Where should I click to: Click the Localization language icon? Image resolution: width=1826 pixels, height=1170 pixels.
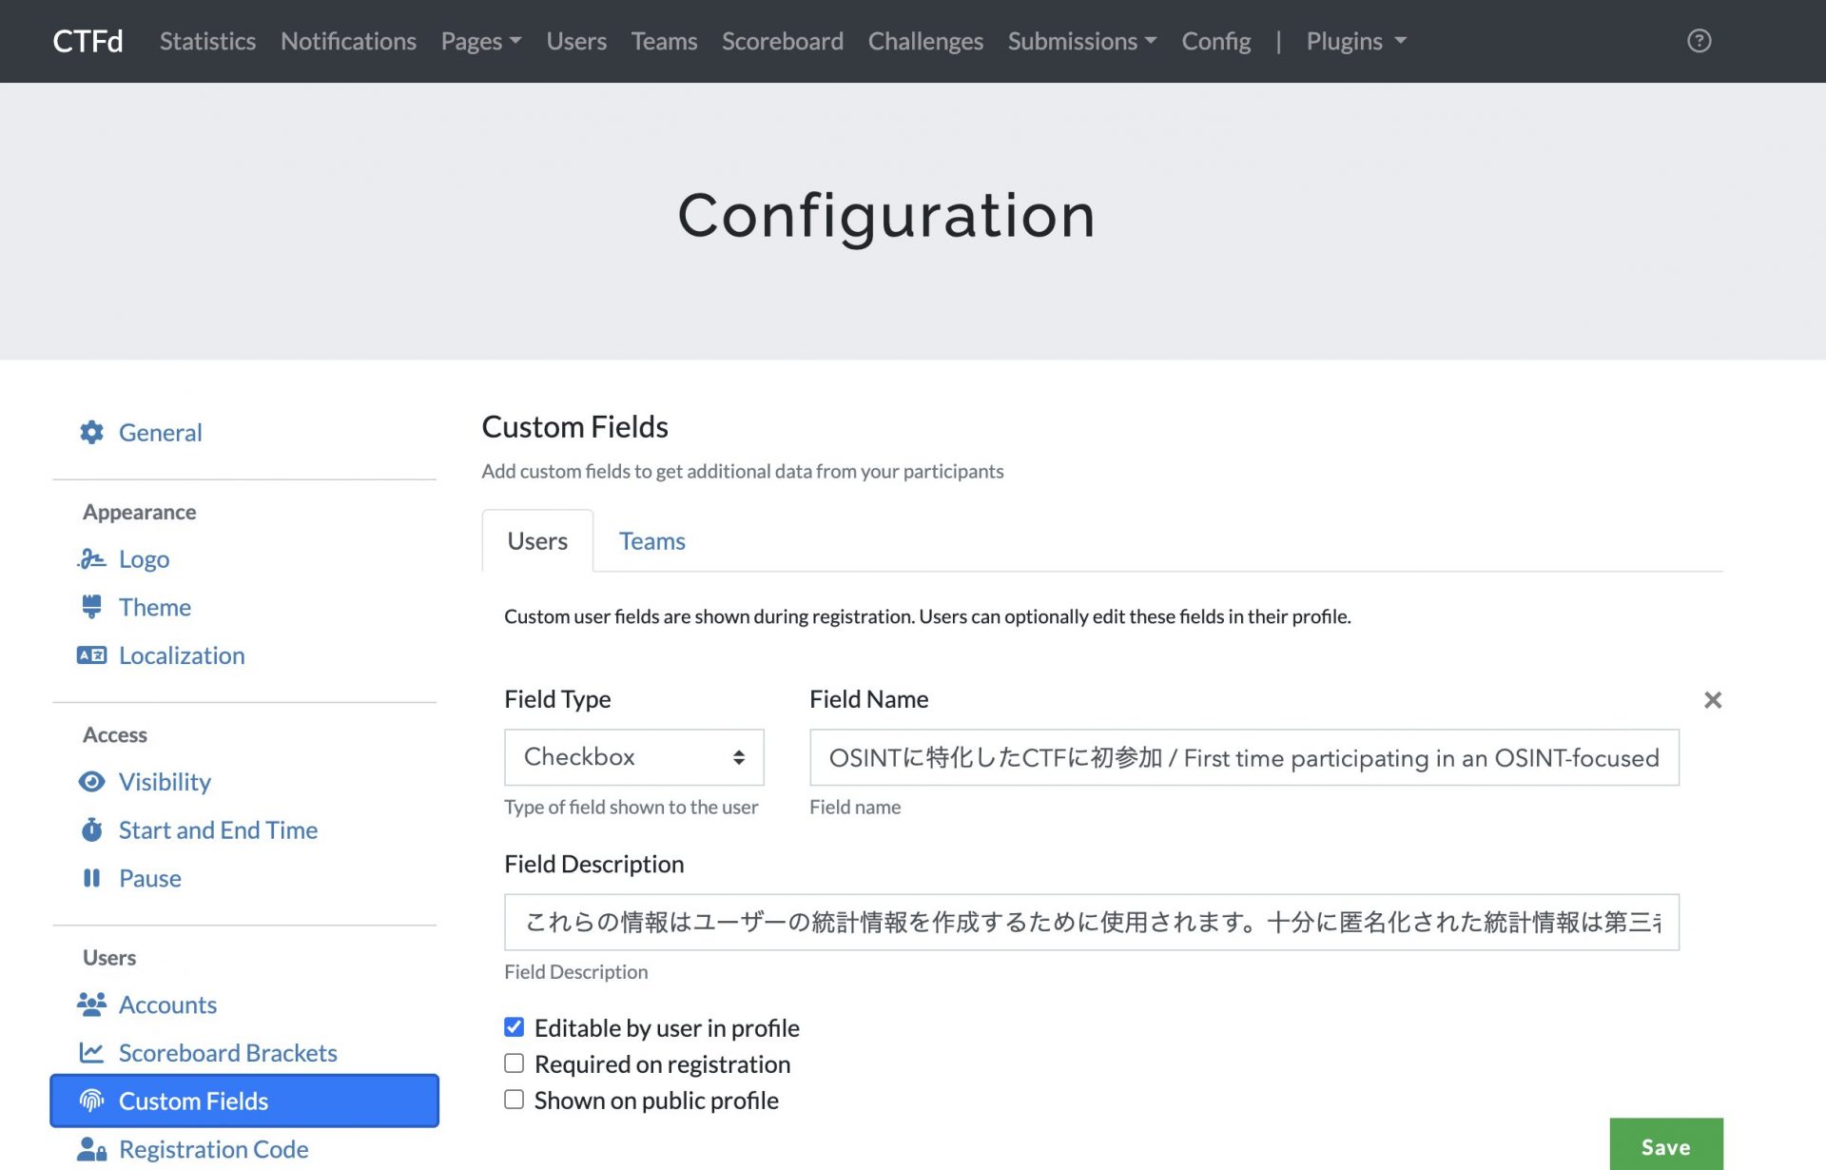pyautogui.click(x=91, y=655)
